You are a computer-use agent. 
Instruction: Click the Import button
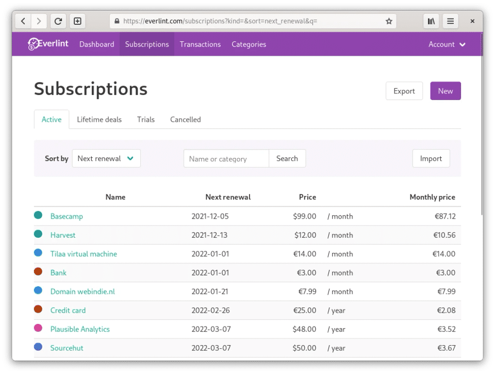click(x=431, y=158)
